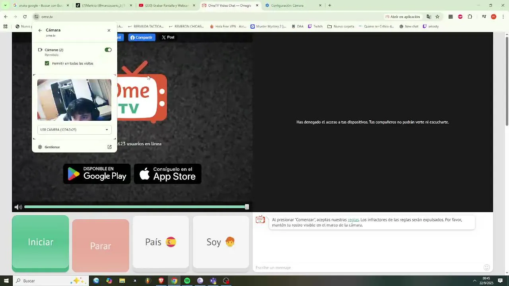
Task: Open the DAA bookmark
Action: [297, 27]
